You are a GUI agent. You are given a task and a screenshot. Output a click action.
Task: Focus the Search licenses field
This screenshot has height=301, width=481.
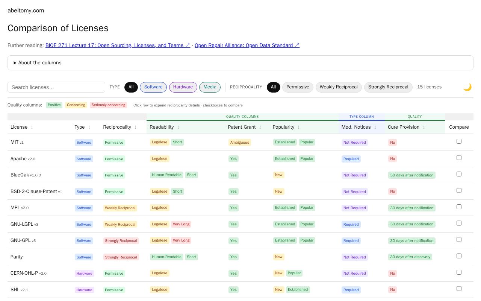56,87
